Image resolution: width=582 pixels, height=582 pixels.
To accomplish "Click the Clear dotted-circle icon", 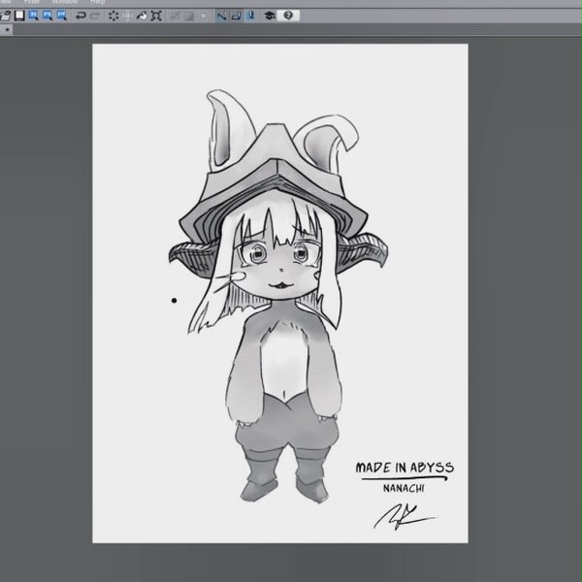I will 113,16.
